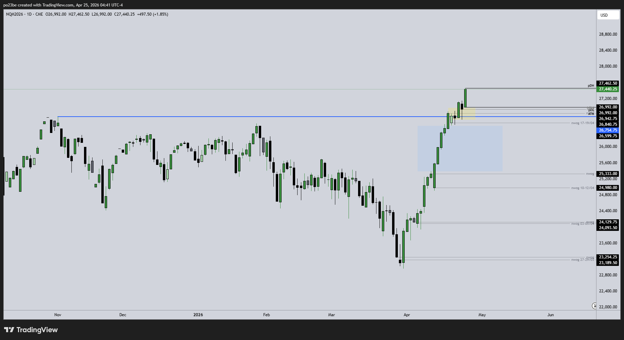The image size is (624, 340).
Task: Open the USD currency selector
Action: [608, 15]
